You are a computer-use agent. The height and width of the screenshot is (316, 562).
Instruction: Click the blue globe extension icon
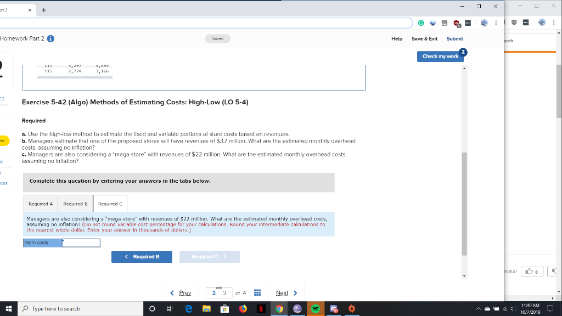point(433,23)
